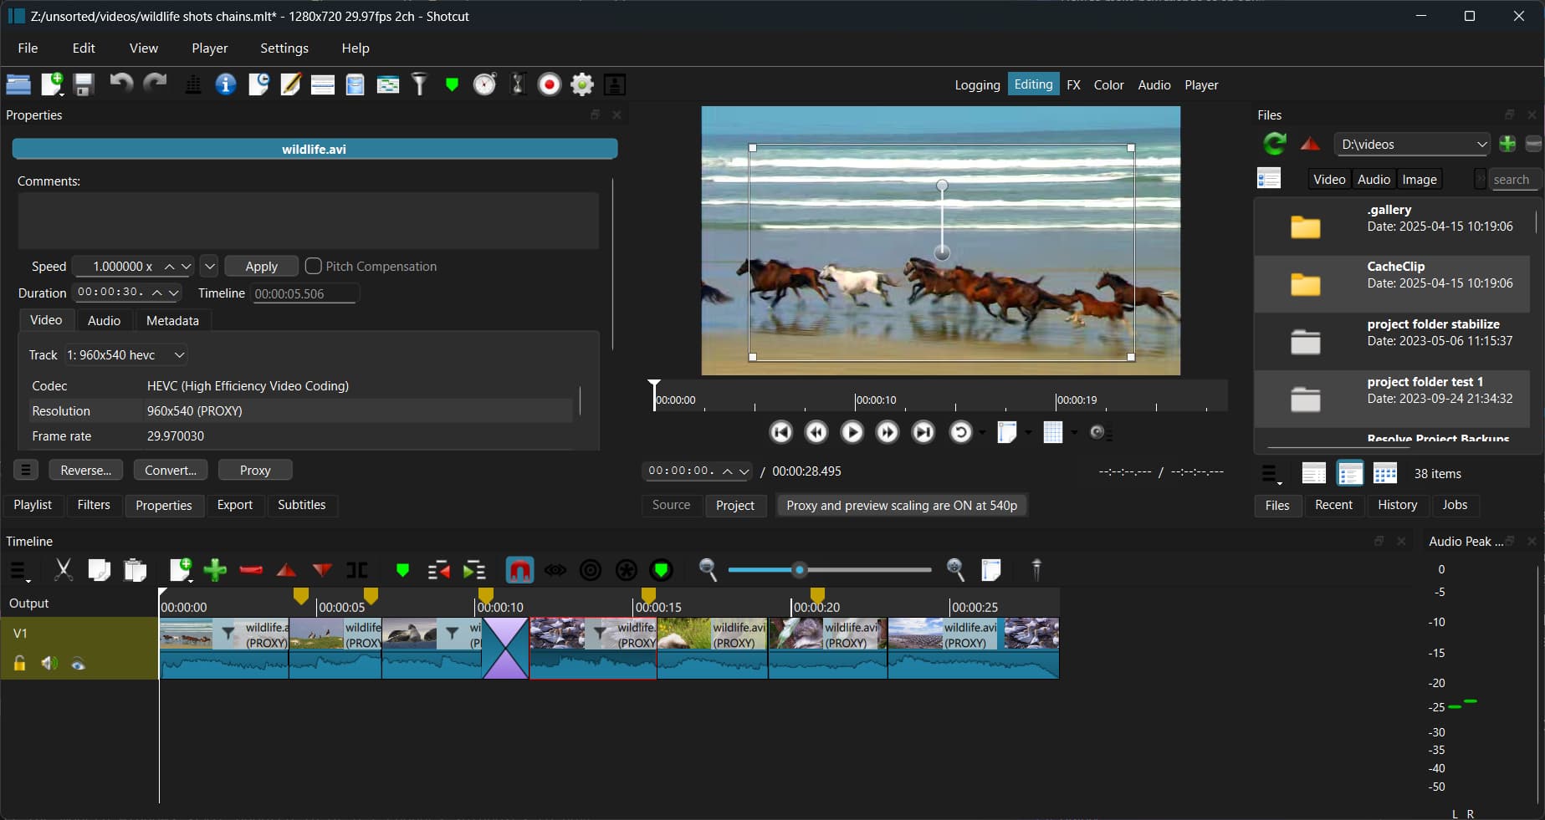Switch to the Metadata tab

[x=172, y=320]
